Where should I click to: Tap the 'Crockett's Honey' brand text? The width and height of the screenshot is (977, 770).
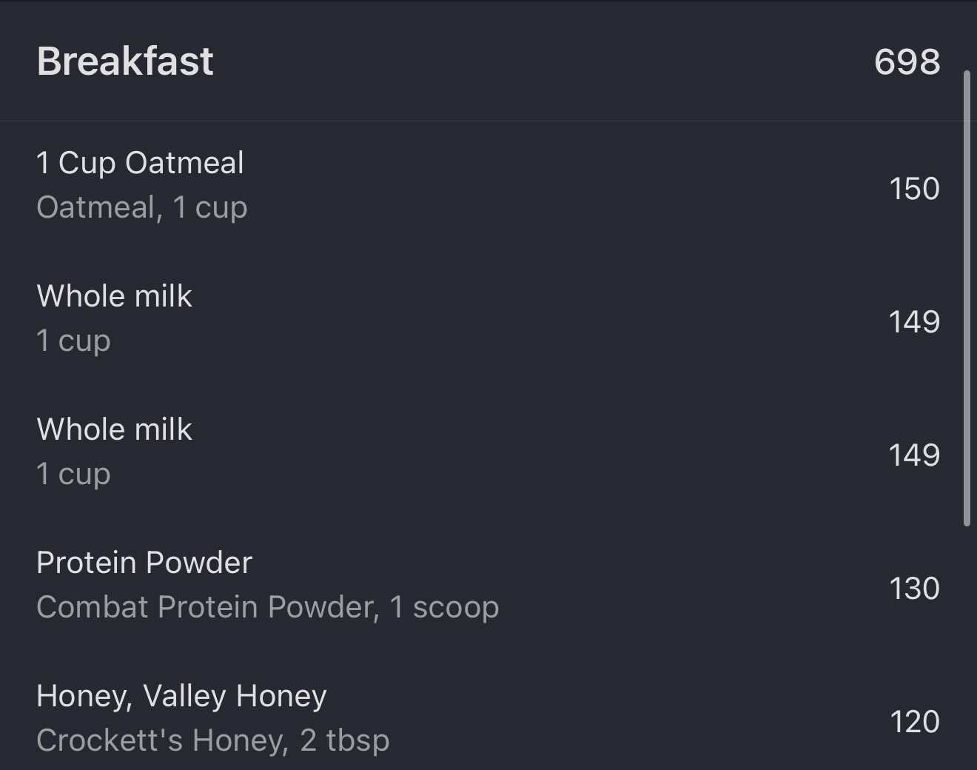pos(161,740)
